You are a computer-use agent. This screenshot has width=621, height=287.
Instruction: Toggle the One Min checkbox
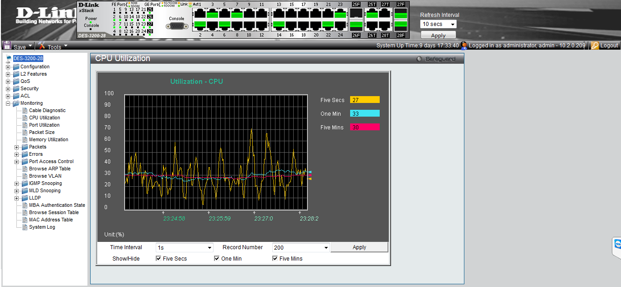(x=217, y=259)
